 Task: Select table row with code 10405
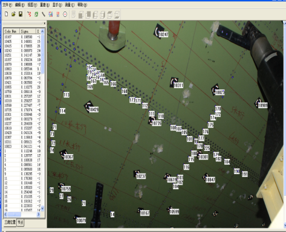click(22, 42)
